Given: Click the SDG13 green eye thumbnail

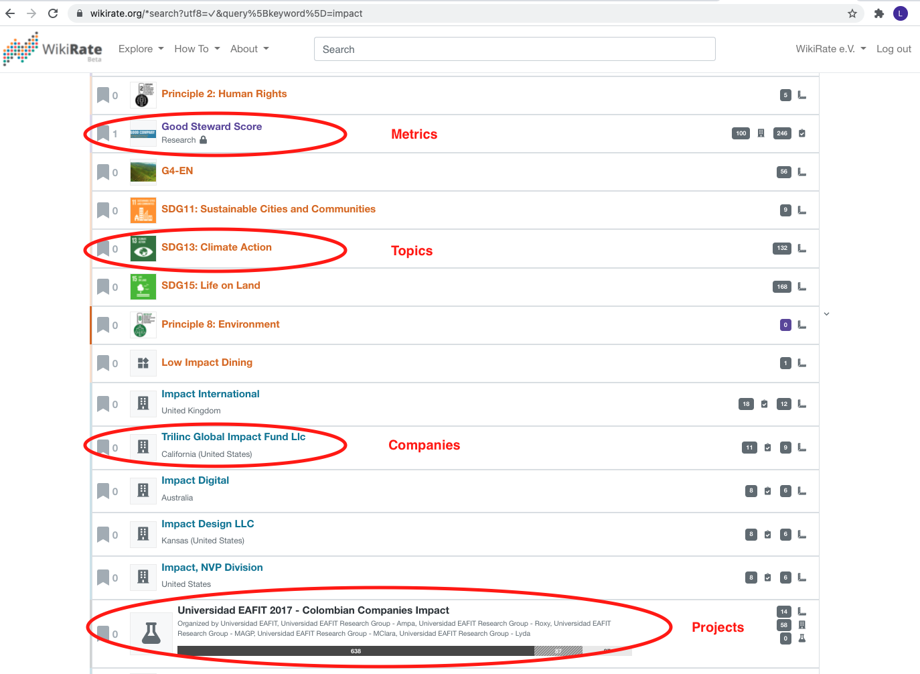Looking at the screenshot, I should (x=143, y=249).
